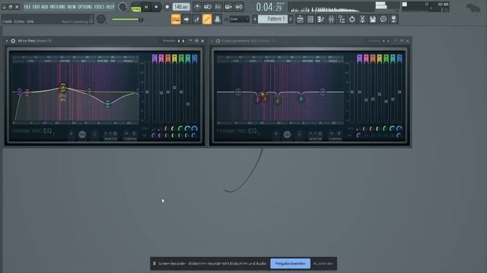Open the Playlist view icon

[300, 19]
